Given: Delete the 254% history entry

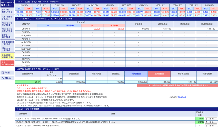Looking at the screenshot, I should coord(211,119).
